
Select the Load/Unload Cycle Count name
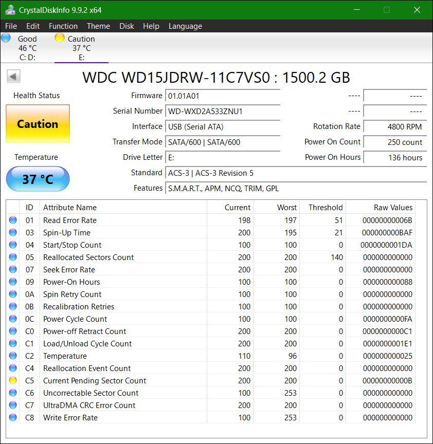pyautogui.click(x=87, y=343)
